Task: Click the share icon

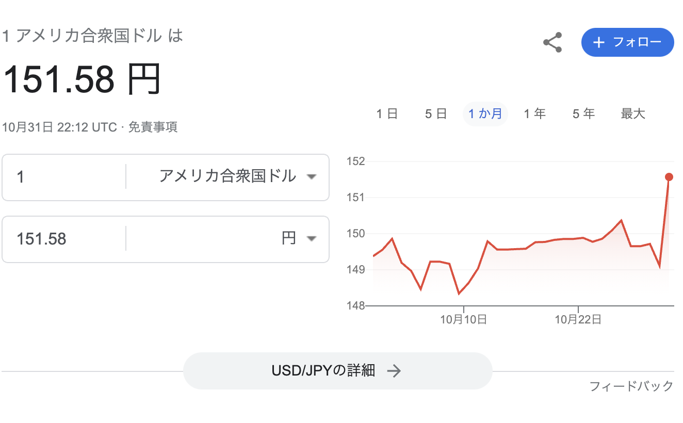Action: (x=552, y=42)
